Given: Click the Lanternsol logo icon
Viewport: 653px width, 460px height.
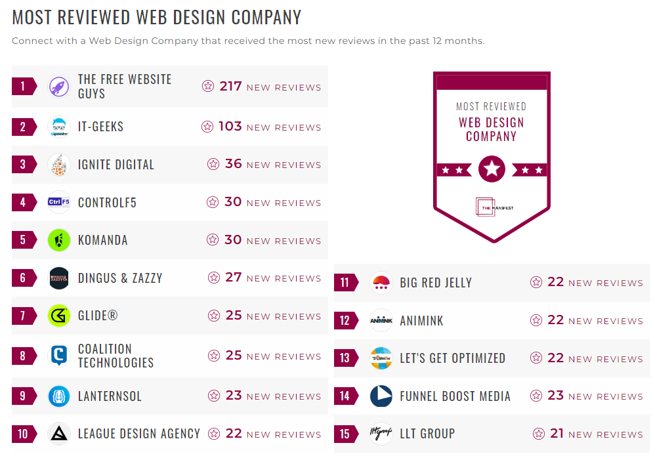Looking at the screenshot, I should pyautogui.click(x=58, y=395).
